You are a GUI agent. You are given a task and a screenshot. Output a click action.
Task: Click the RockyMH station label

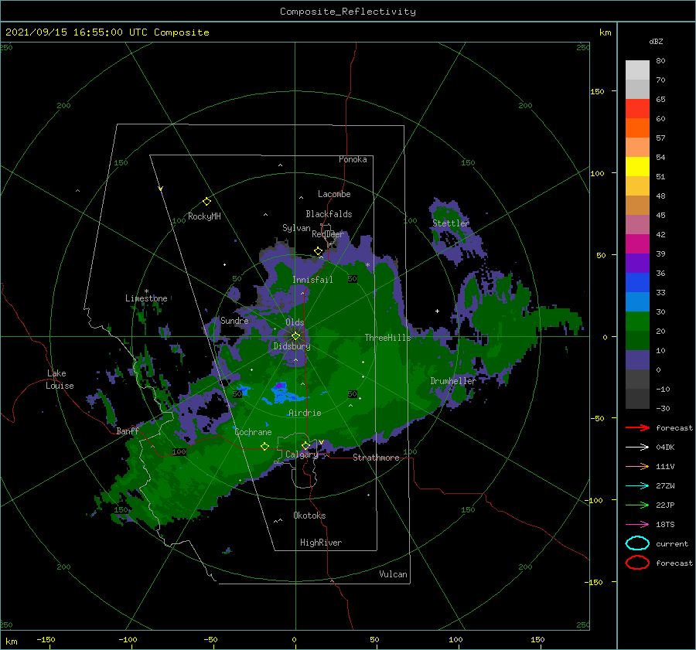tap(204, 216)
